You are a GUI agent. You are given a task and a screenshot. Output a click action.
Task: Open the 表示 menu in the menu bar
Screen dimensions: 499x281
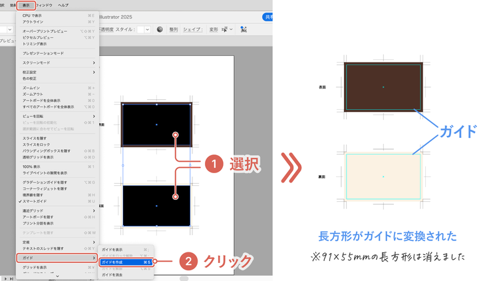tap(26, 5)
